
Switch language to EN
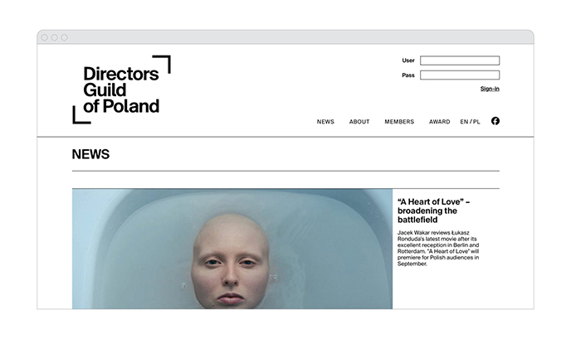pyautogui.click(x=464, y=122)
